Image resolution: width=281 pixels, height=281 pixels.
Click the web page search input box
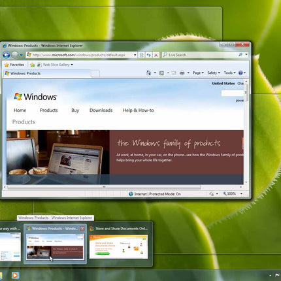[x=232, y=93]
